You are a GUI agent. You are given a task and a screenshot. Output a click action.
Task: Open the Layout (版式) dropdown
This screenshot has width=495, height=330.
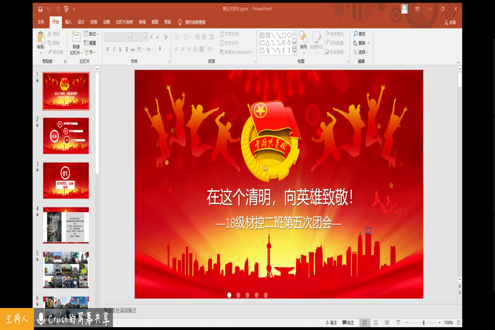tap(91, 34)
